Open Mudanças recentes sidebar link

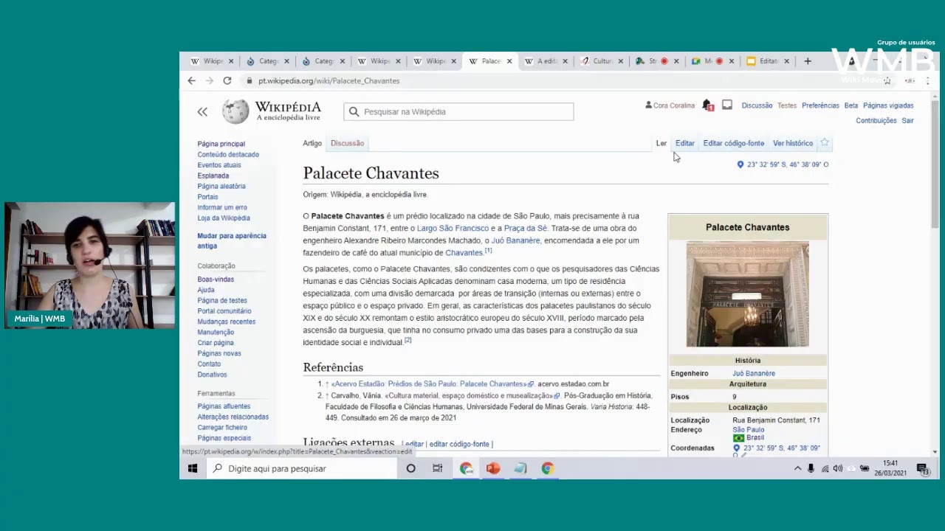226,322
